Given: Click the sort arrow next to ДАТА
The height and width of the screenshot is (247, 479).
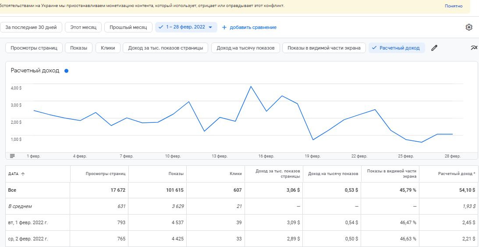Looking at the screenshot, I should [23, 174].
